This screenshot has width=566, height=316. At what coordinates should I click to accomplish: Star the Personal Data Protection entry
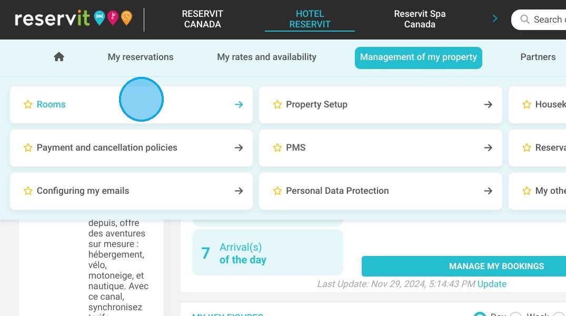tap(277, 191)
